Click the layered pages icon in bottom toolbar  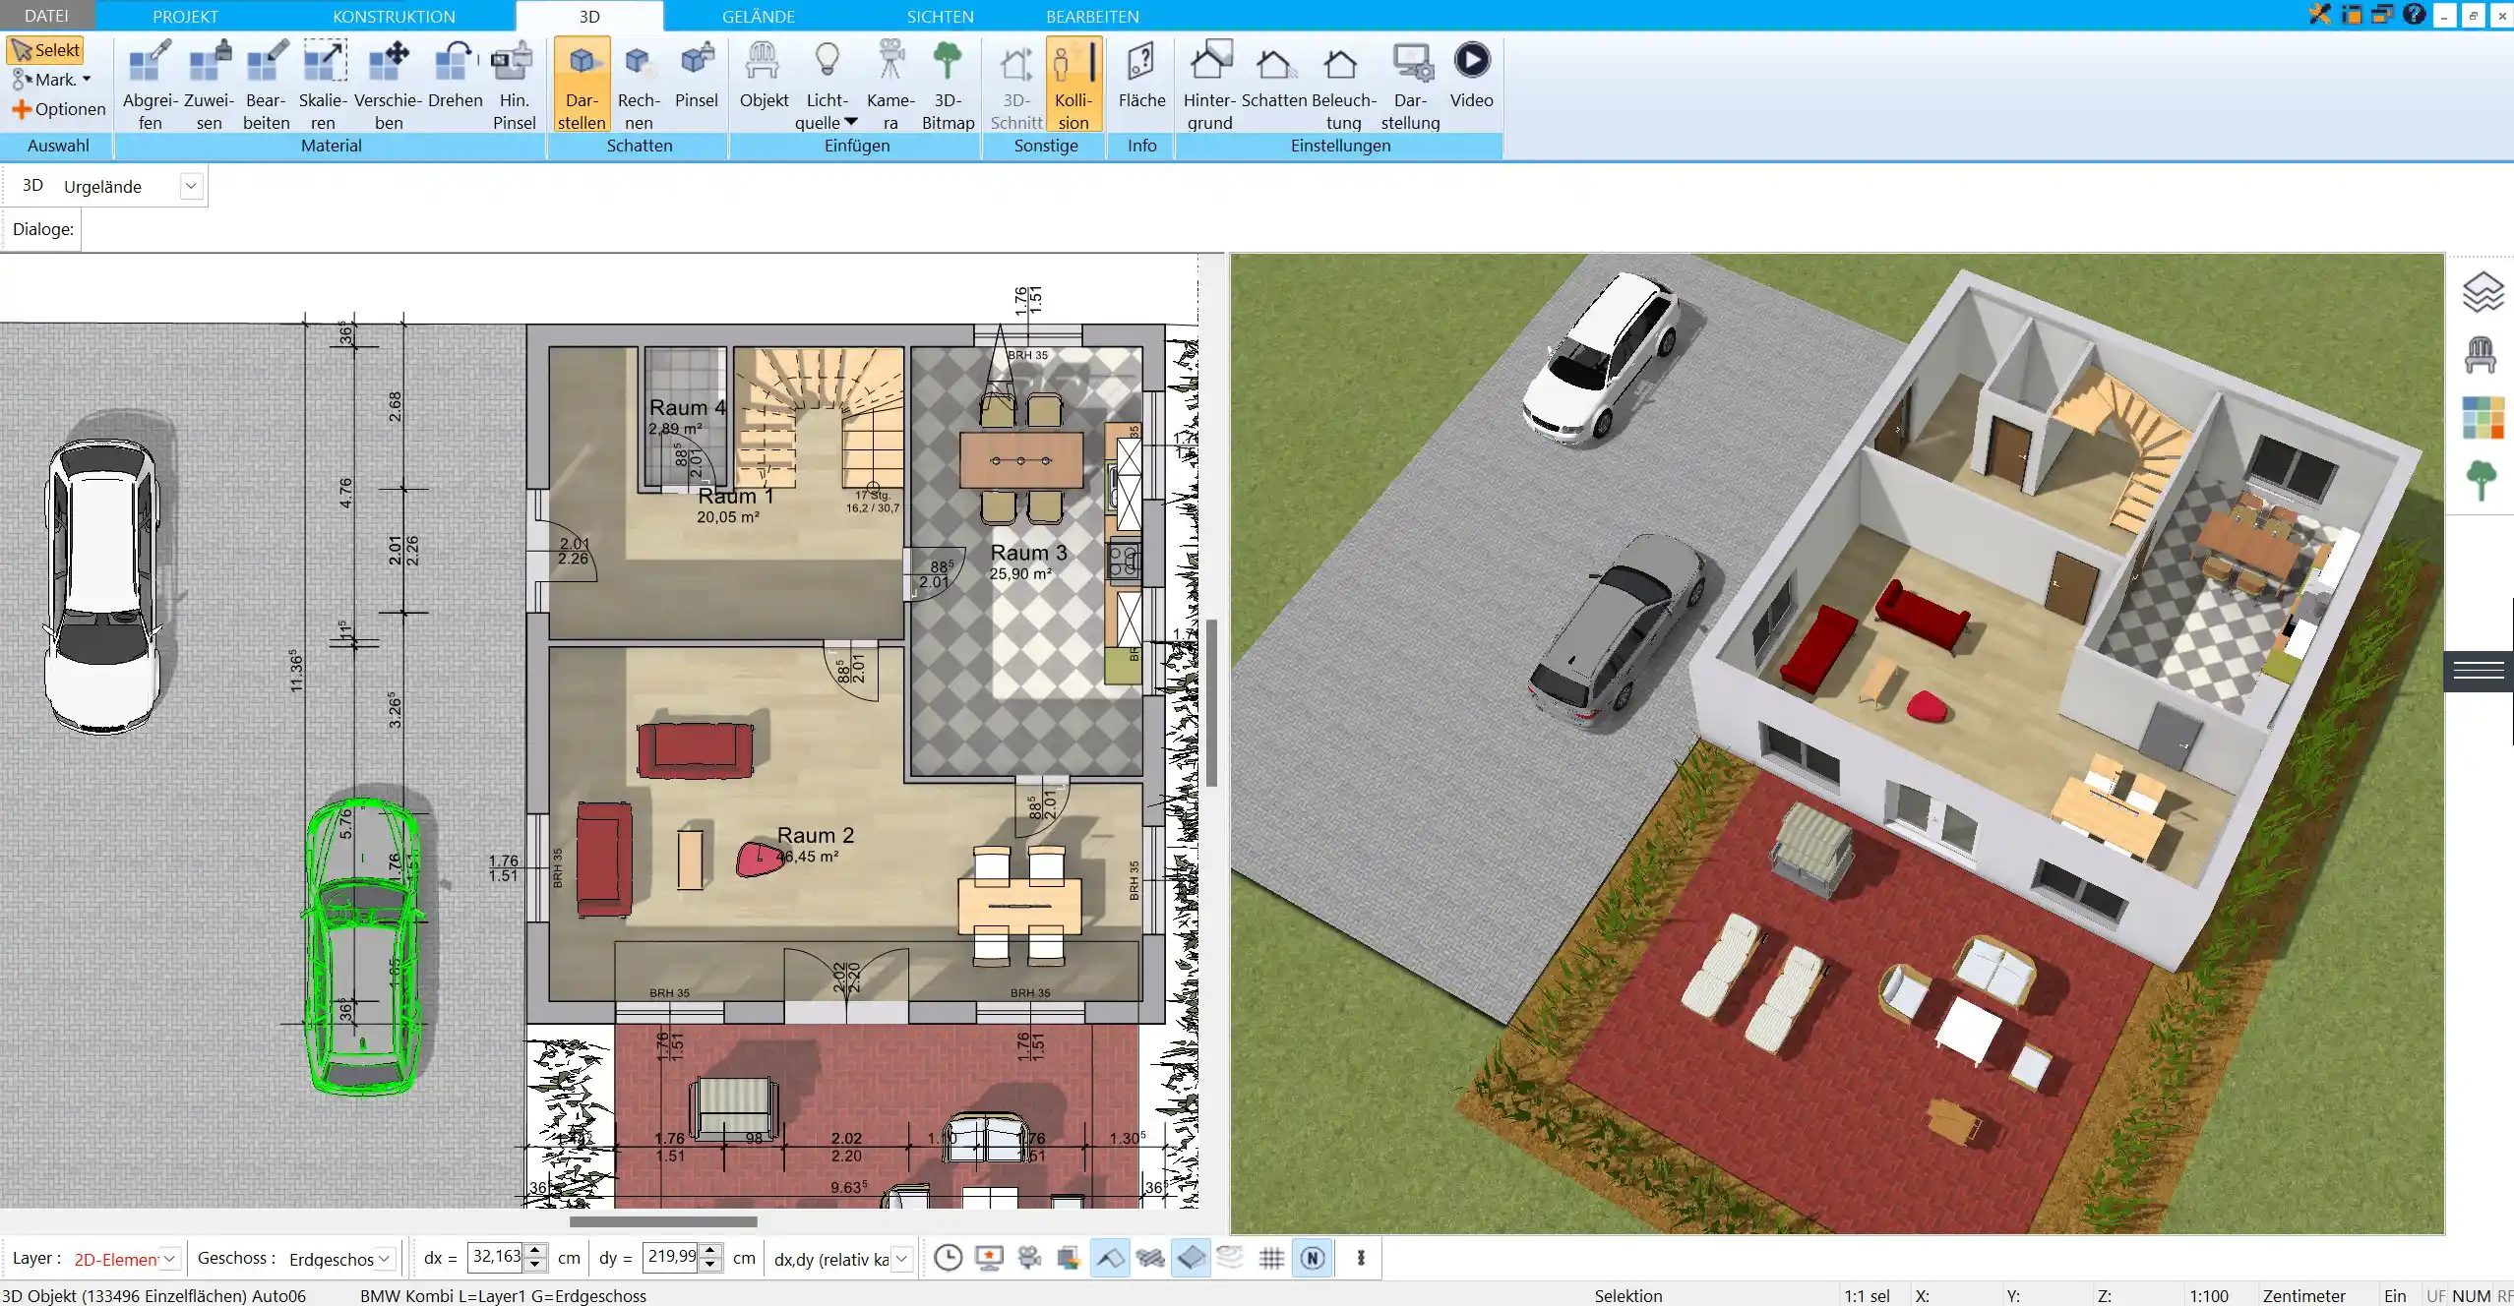[1068, 1258]
